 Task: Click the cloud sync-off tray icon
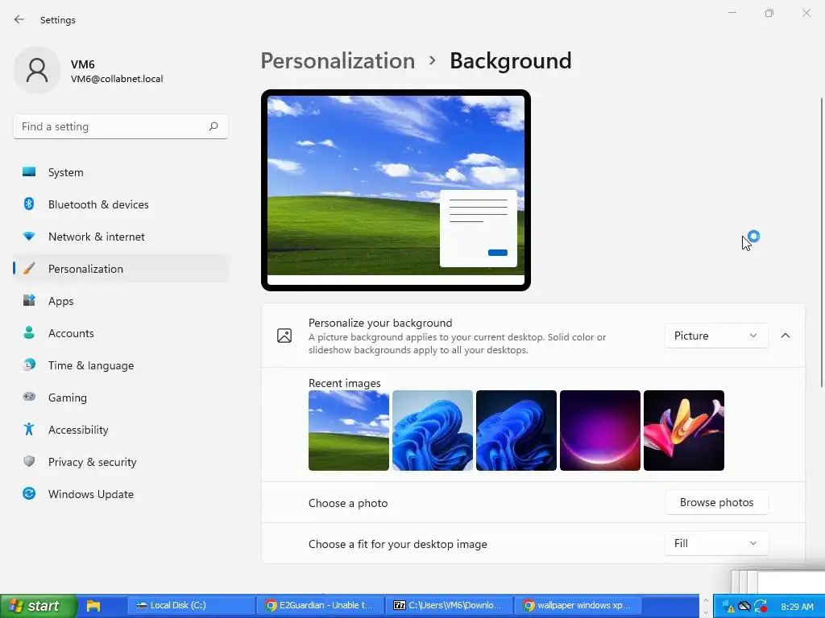744,607
